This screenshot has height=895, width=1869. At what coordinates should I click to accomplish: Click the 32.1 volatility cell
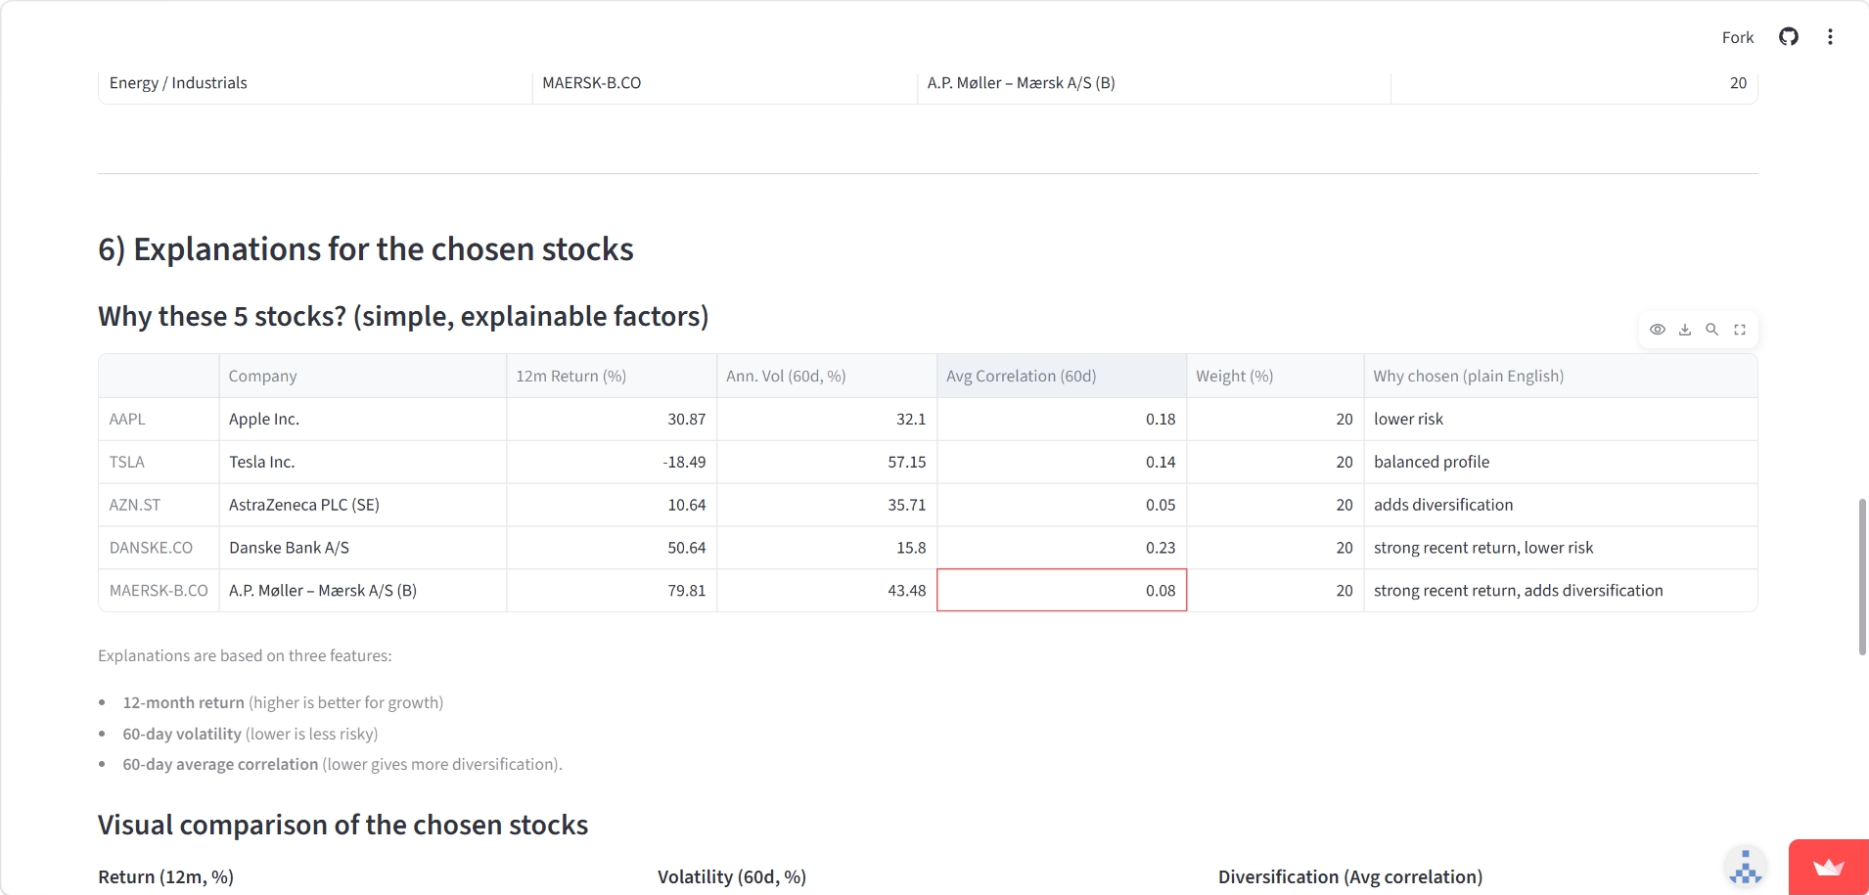pos(827,419)
